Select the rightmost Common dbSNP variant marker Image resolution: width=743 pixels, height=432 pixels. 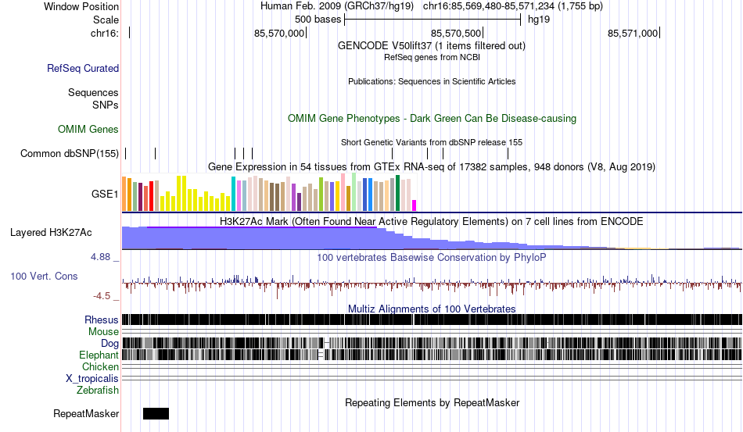[x=508, y=153]
